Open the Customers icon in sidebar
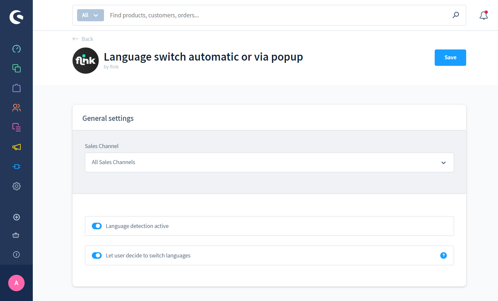Screen dimensions: 498x301 [x=16, y=107]
